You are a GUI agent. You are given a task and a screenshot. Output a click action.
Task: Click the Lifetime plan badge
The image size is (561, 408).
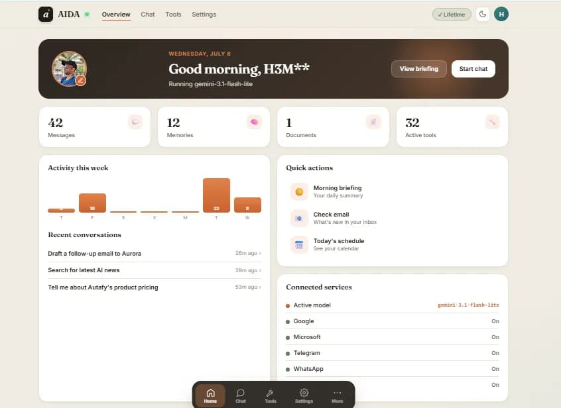pyautogui.click(x=452, y=15)
